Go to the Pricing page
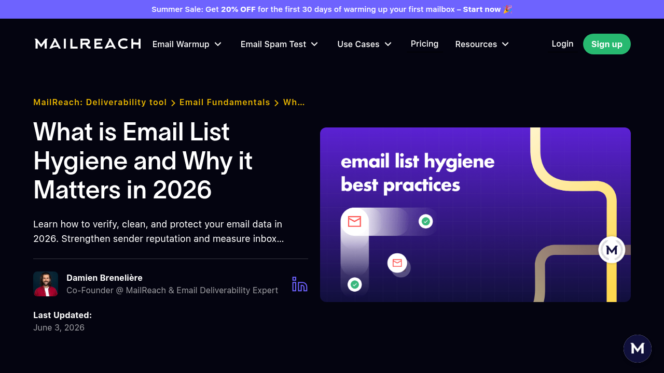 424,44
